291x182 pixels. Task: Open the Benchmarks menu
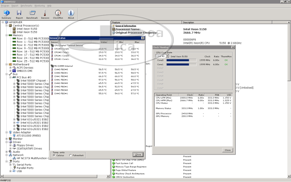pyautogui.click(x=26, y=6)
